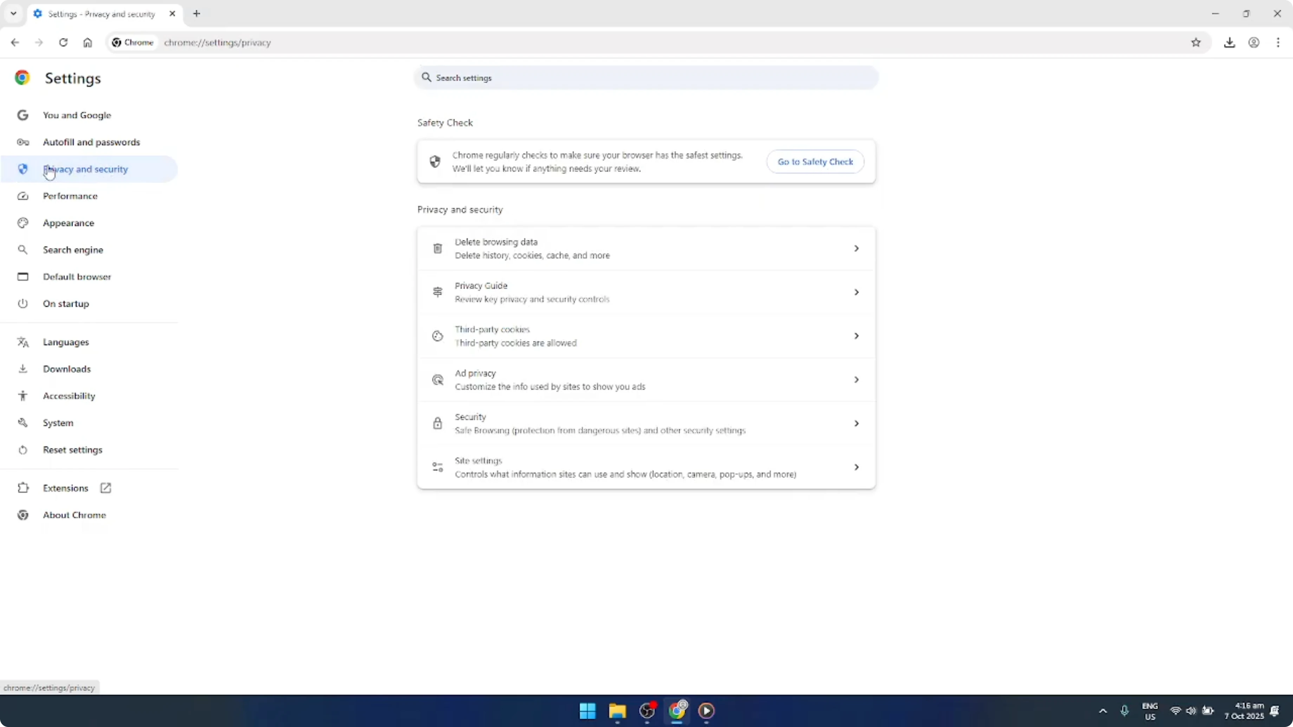Screen dimensions: 1293x727
Task: Open the Extensions external link
Action: [x=105, y=488]
